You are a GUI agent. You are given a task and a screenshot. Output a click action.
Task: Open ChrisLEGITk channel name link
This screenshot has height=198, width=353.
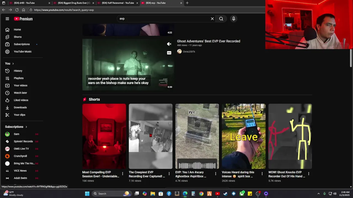pos(189,52)
